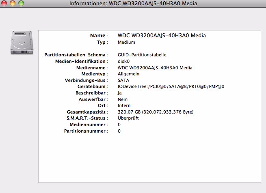Click the 'Verbindungs-Bus' label
This screenshot has width=266, height=193.
click(85, 80)
